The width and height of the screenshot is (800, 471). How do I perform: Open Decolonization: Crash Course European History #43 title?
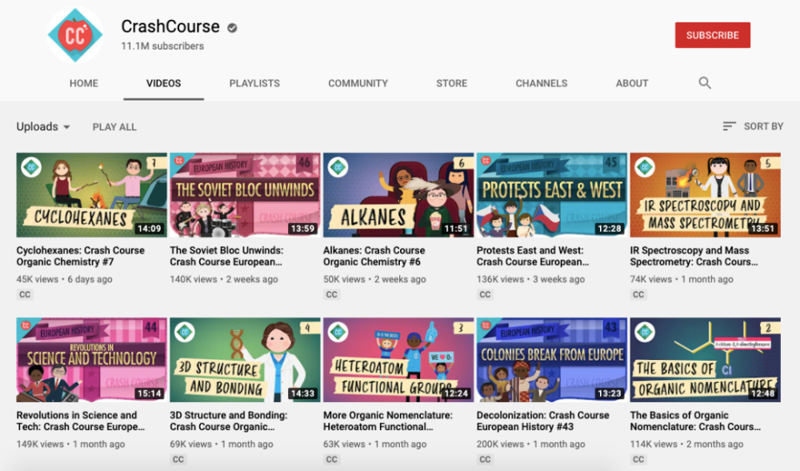(x=543, y=421)
